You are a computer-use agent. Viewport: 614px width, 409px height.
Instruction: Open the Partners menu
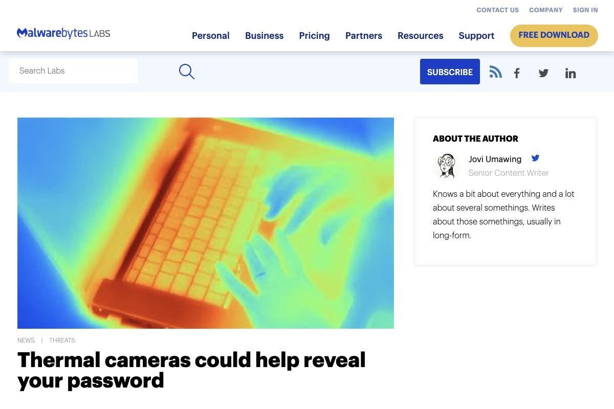364,36
